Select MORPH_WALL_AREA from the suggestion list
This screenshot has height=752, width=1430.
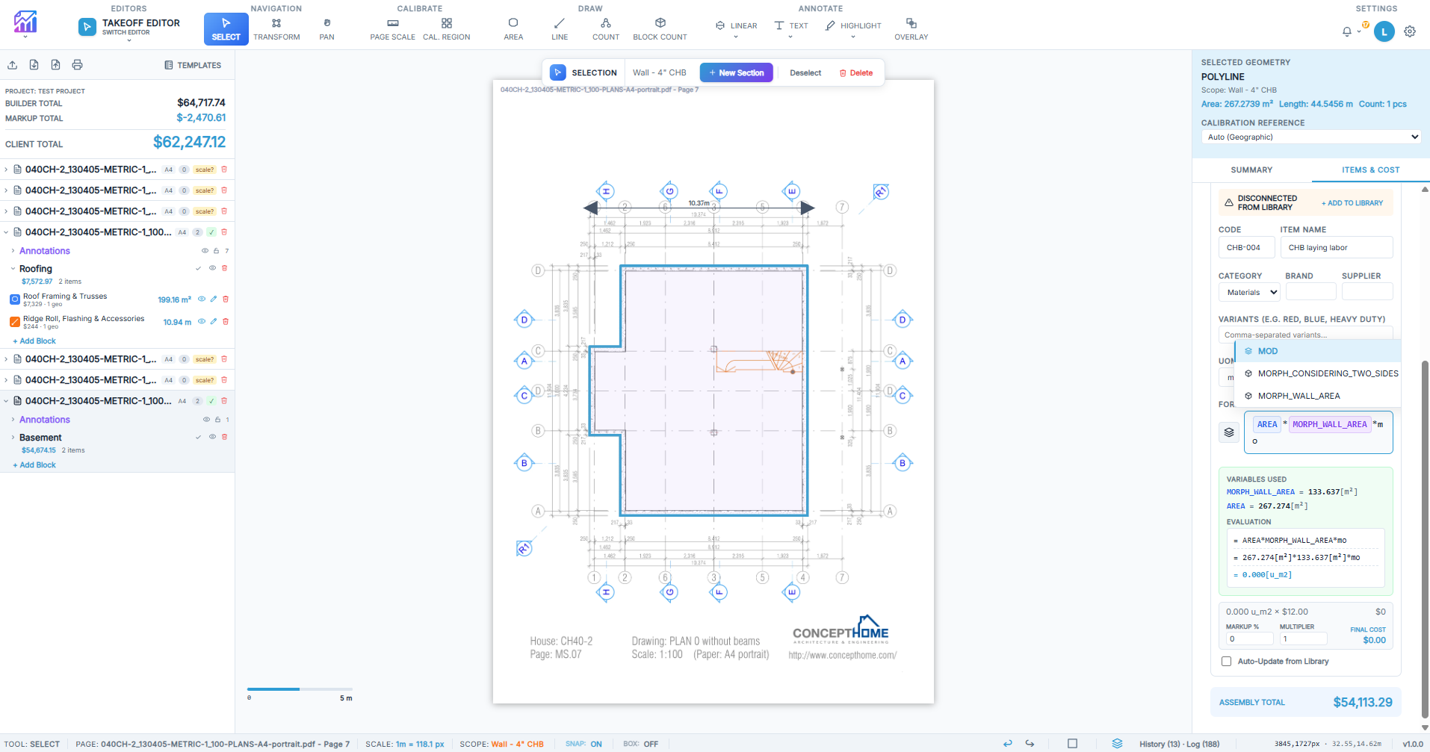1299,396
